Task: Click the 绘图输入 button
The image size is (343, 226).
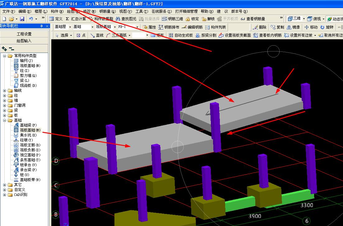Action: coord(24,41)
